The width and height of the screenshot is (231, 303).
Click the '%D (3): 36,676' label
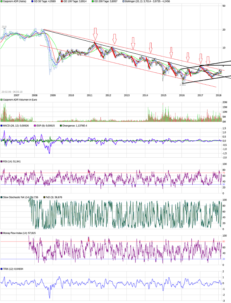click(54, 197)
